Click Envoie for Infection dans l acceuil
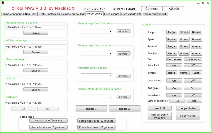Image resolution: width=212 pixels, height=133 pixels. [x=123, y=76]
